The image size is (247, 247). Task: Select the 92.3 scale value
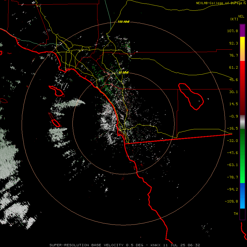pos(234,43)
